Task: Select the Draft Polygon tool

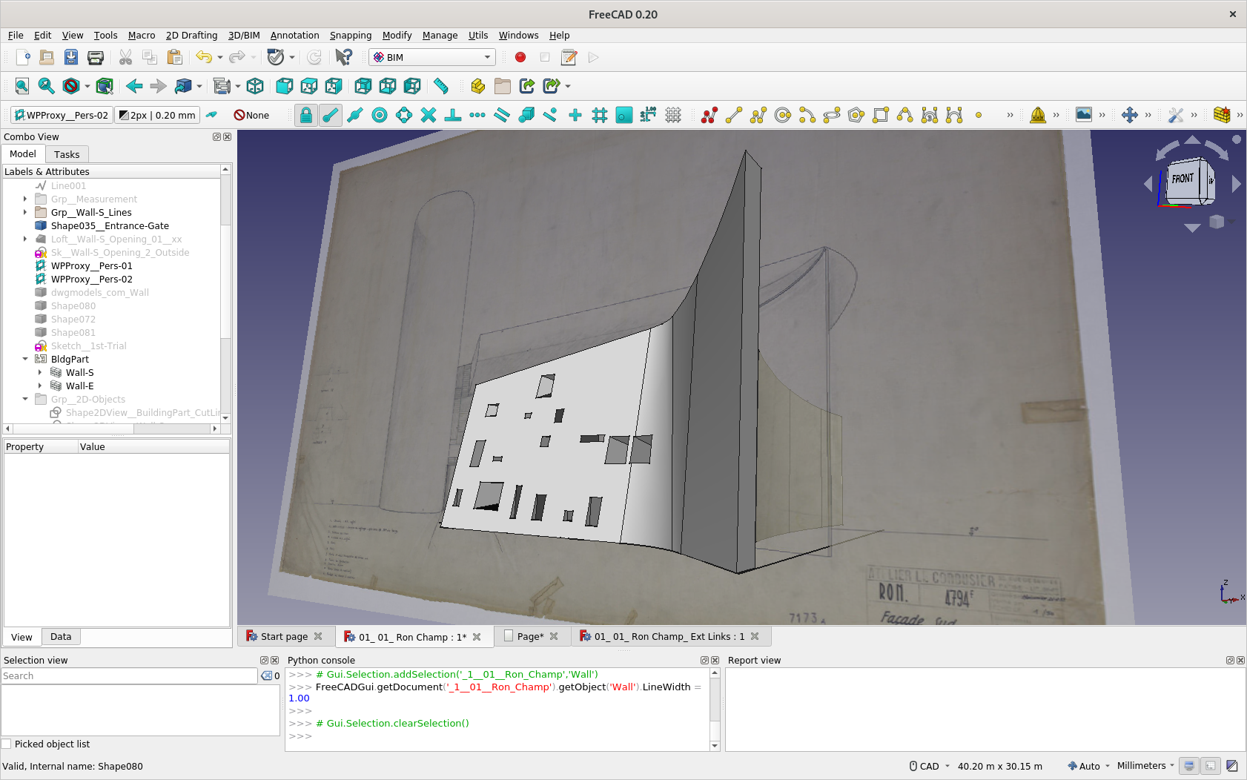Action: (x=856, y=115)
